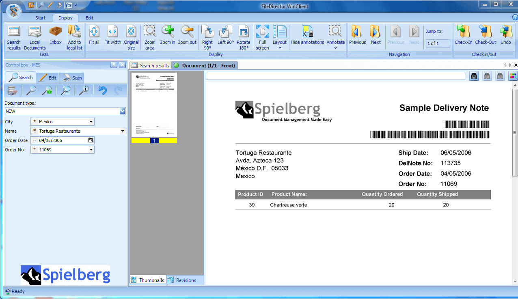Click the active binoculars find button
Viewport: 518px width, 299px height.
[474, 76]
